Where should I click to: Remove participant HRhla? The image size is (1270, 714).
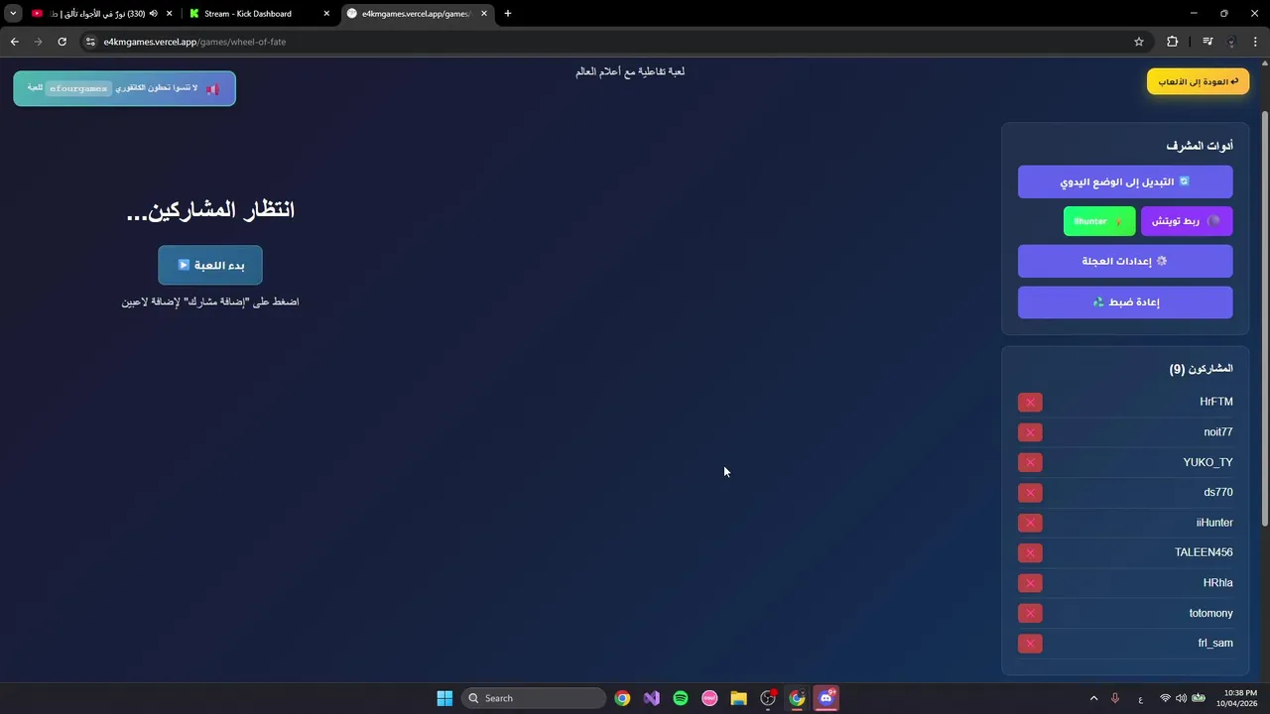coord(1030,583)
